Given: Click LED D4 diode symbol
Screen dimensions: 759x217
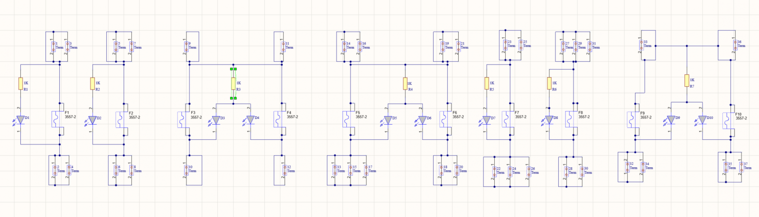Looking at the screenshot, I should pos(250,120).
